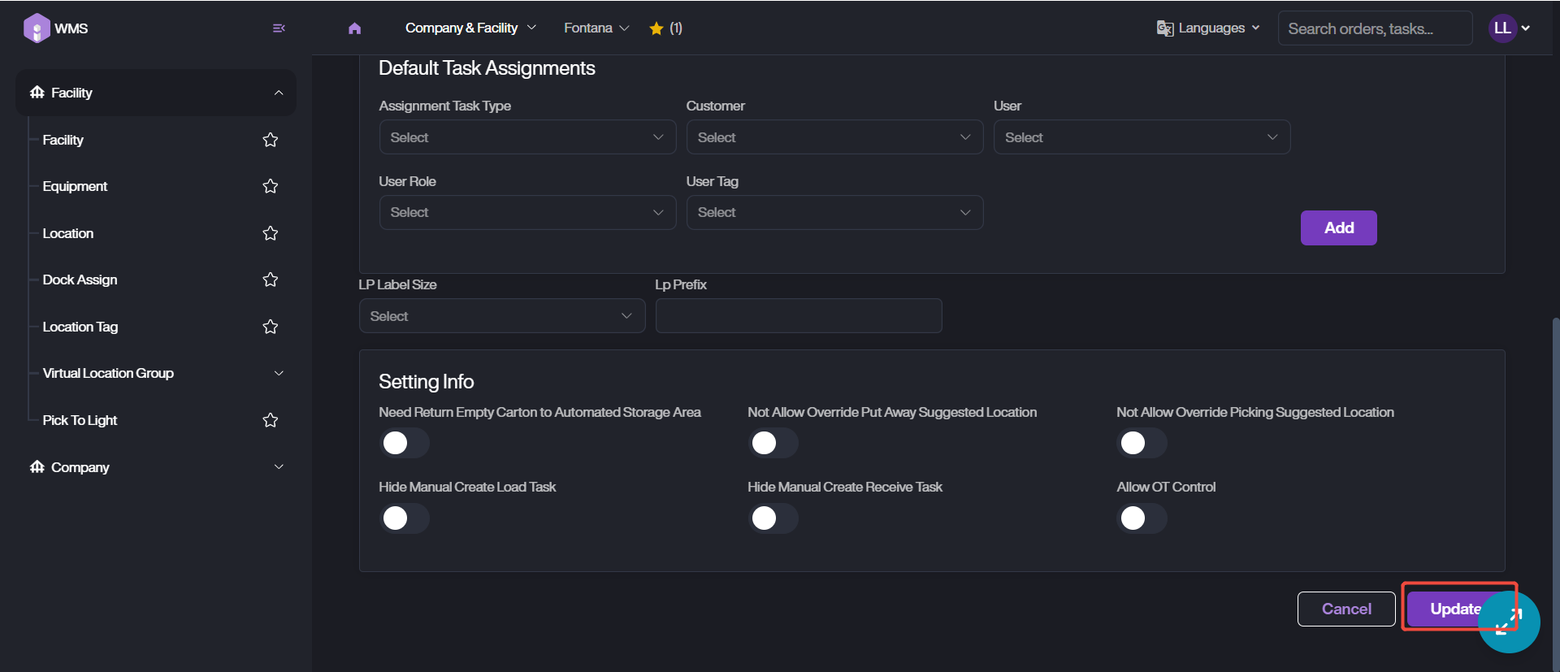The width and height of the screenshot is (1560, 672).
Task: Open the LP Label Size dropdown
Action: tap(501, 316)
